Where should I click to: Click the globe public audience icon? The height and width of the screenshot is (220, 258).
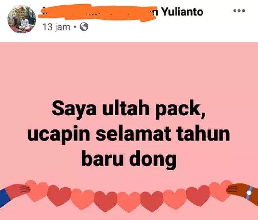pyautogui.click(x=84, y=27)
